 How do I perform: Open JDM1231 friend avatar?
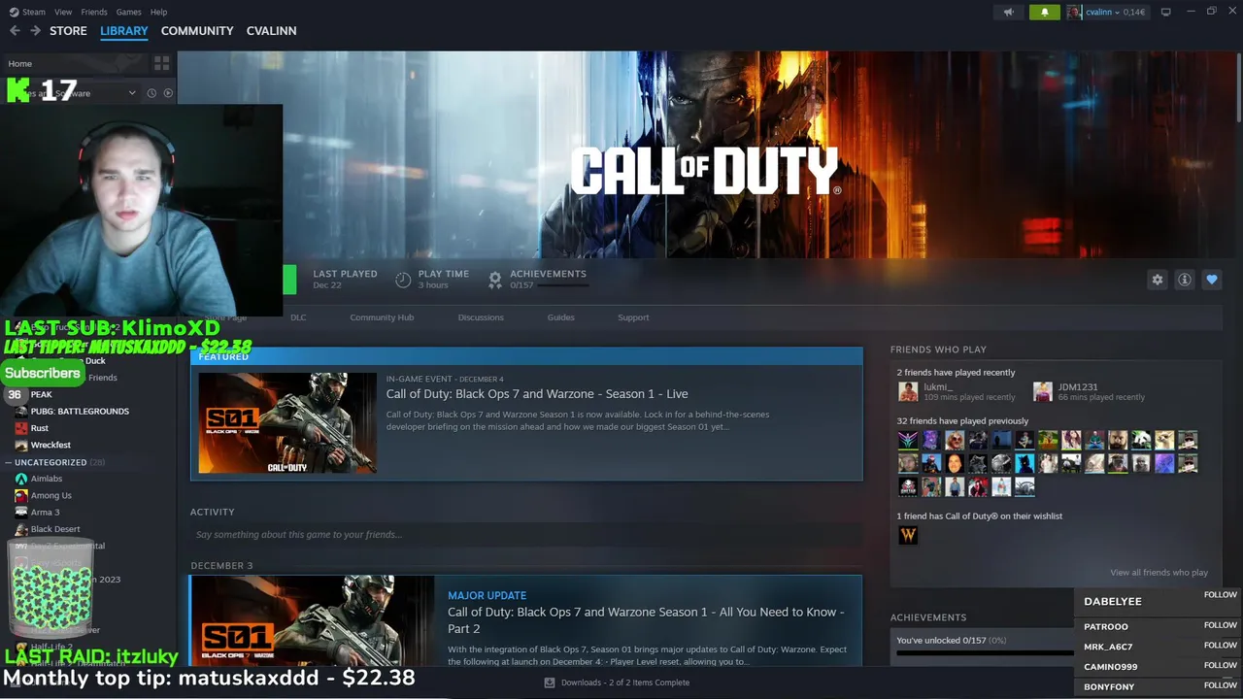pos(1043,391)
